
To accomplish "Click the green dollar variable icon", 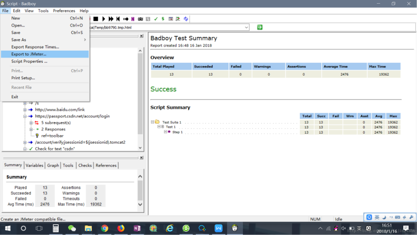I will [163, 19].
